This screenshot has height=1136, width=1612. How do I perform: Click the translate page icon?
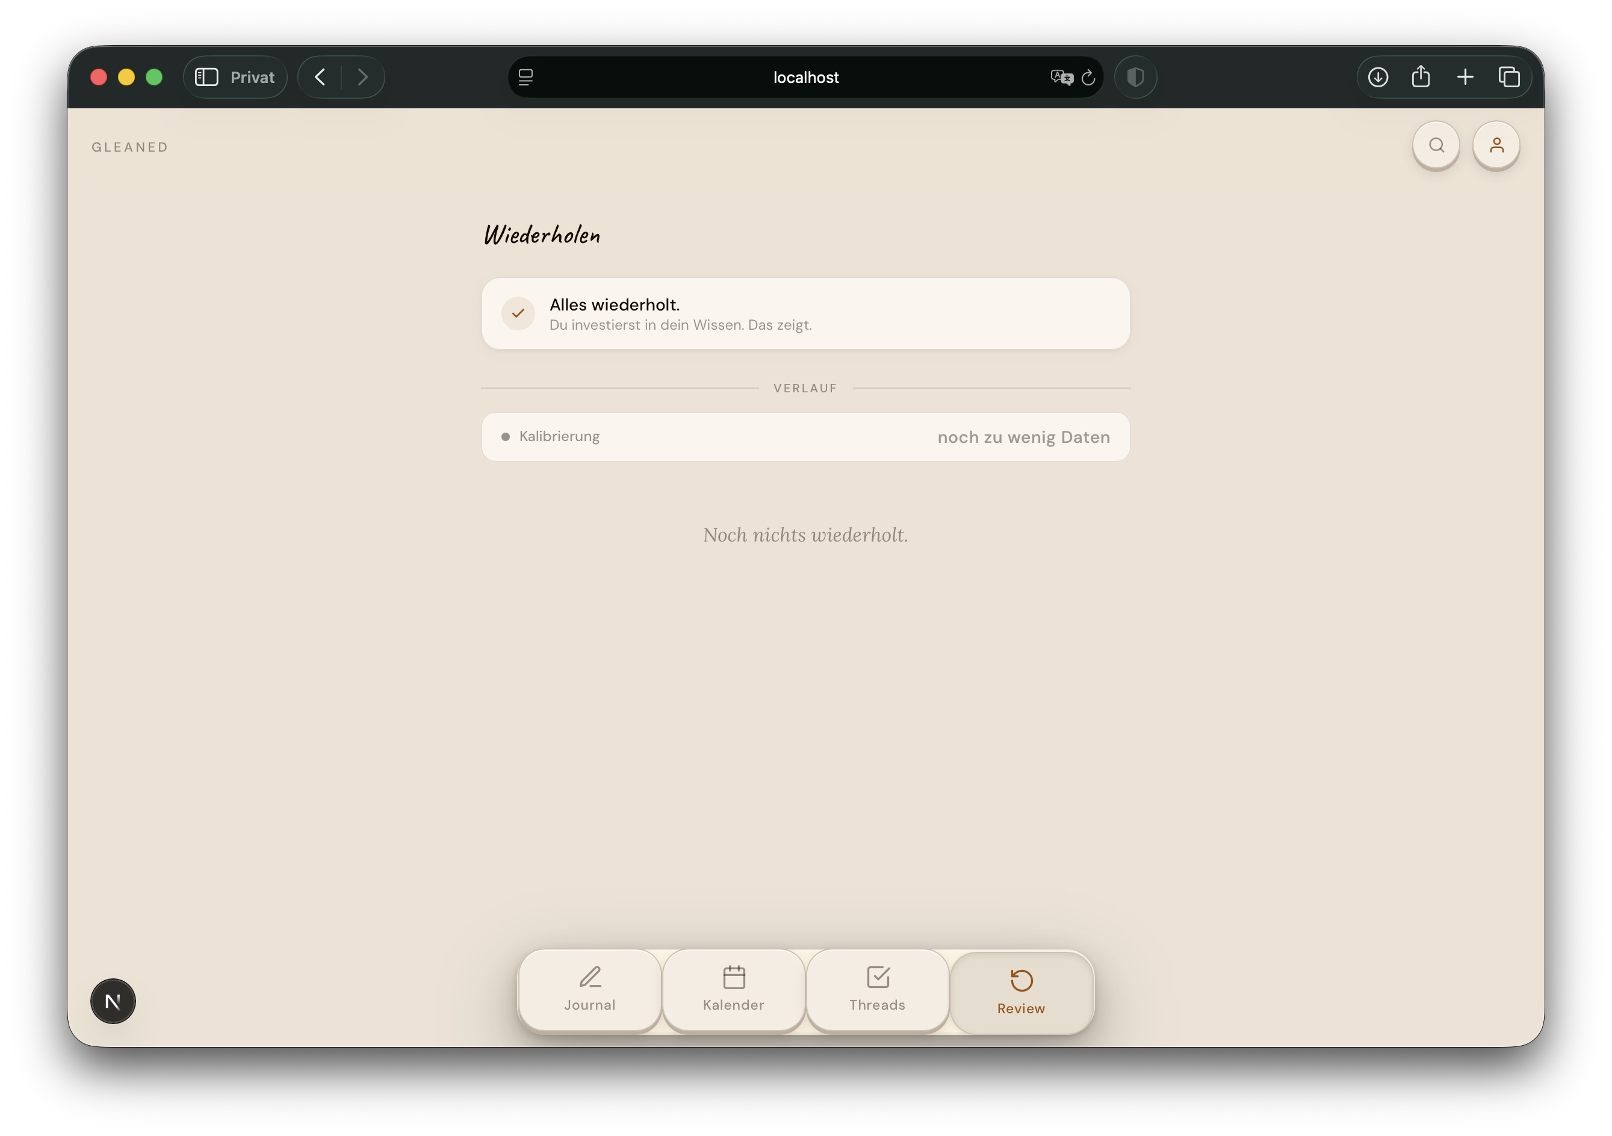coord(1062,77)
